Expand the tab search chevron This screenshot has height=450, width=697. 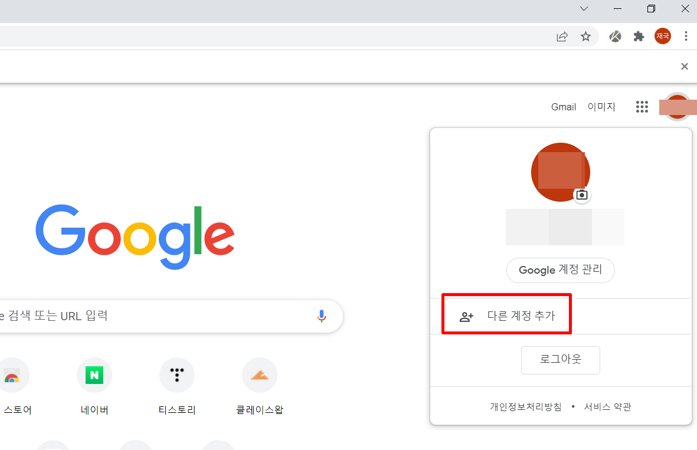pyautogui.click(x=584, y=9)
